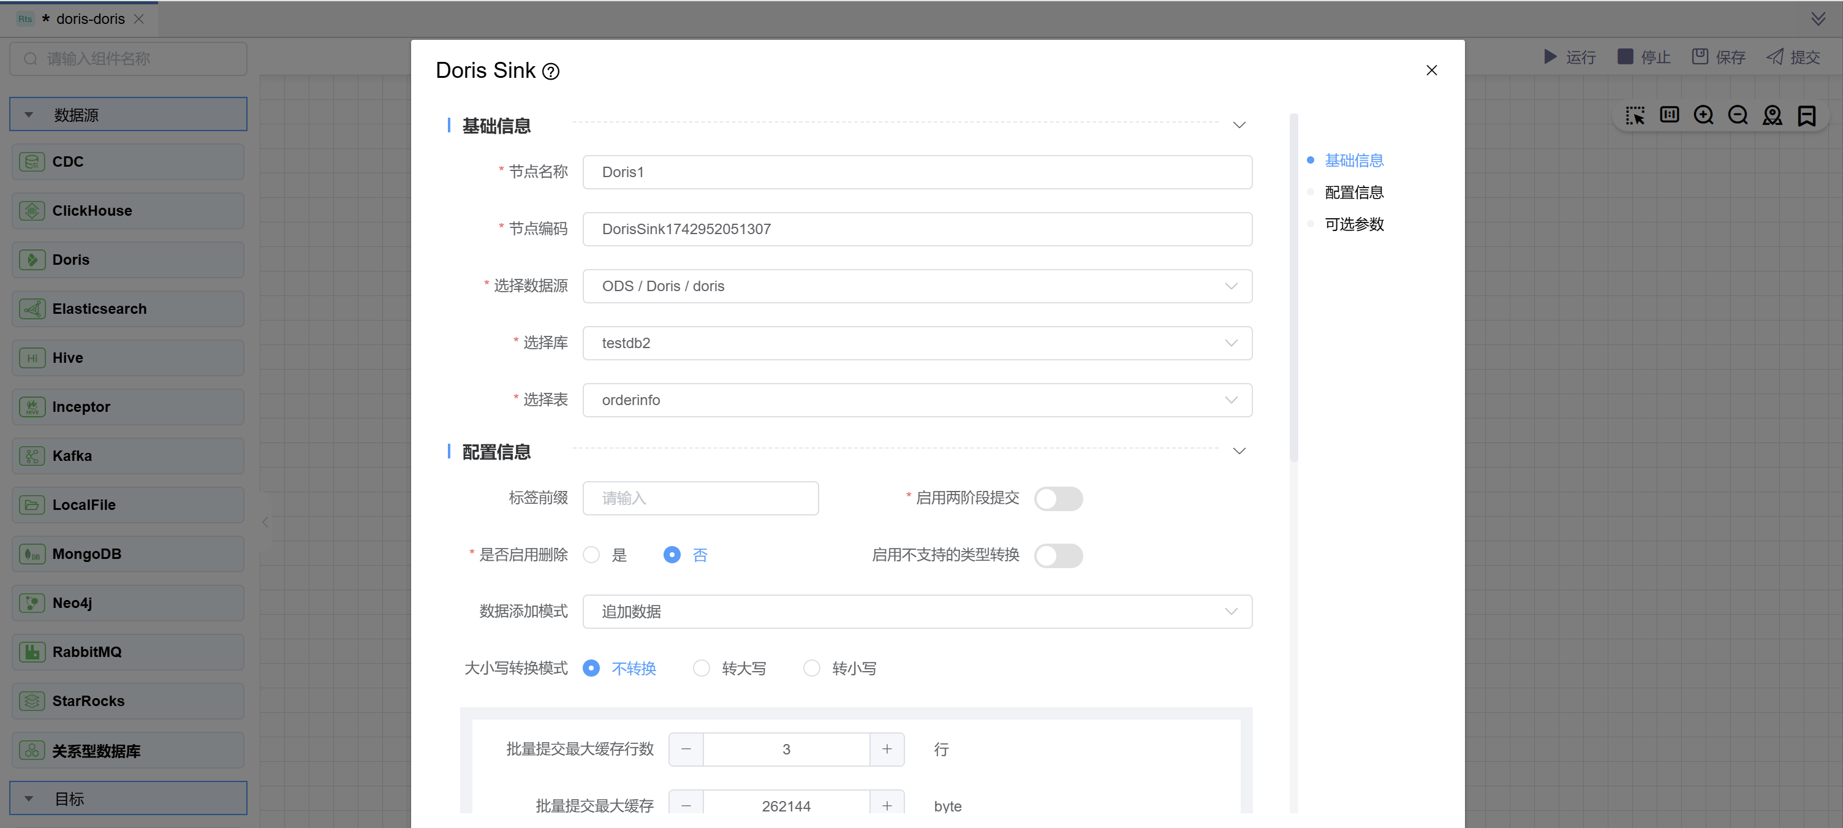
Task: Click the MongoDB component icon
Action: 32,554
